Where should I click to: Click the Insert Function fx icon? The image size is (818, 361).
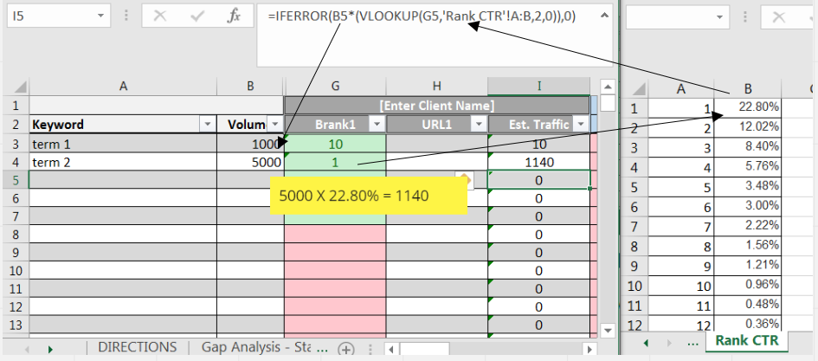[x=234, y=16]
